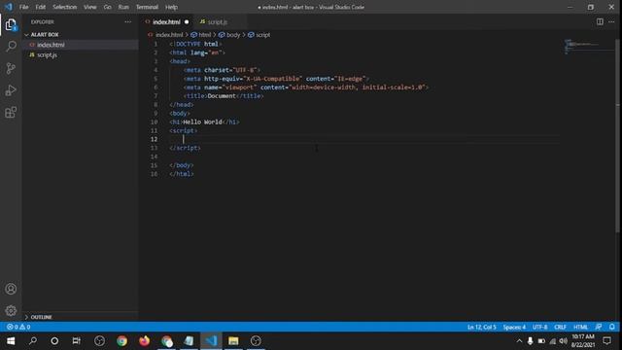Open the Go menu
622x350 pixels.
[107, 7]
